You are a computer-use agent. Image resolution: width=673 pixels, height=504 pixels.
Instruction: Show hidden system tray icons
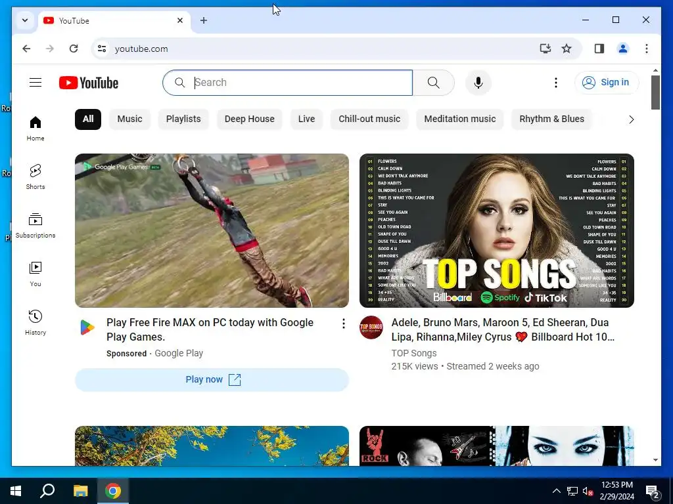(x=556, y=491)
